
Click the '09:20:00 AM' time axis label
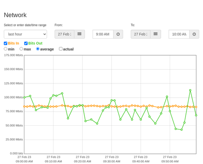(x=82, y=162)
